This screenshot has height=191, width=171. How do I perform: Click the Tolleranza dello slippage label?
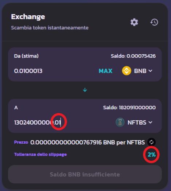tap(40, 155)
